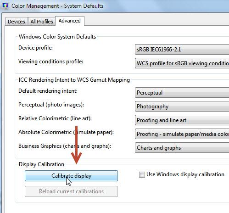Open the All Profiles tab

point(42,22)
